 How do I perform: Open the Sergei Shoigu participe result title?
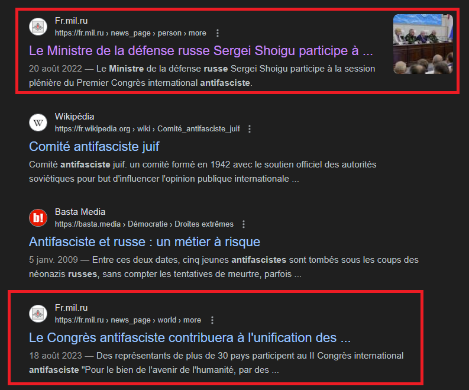201,50
